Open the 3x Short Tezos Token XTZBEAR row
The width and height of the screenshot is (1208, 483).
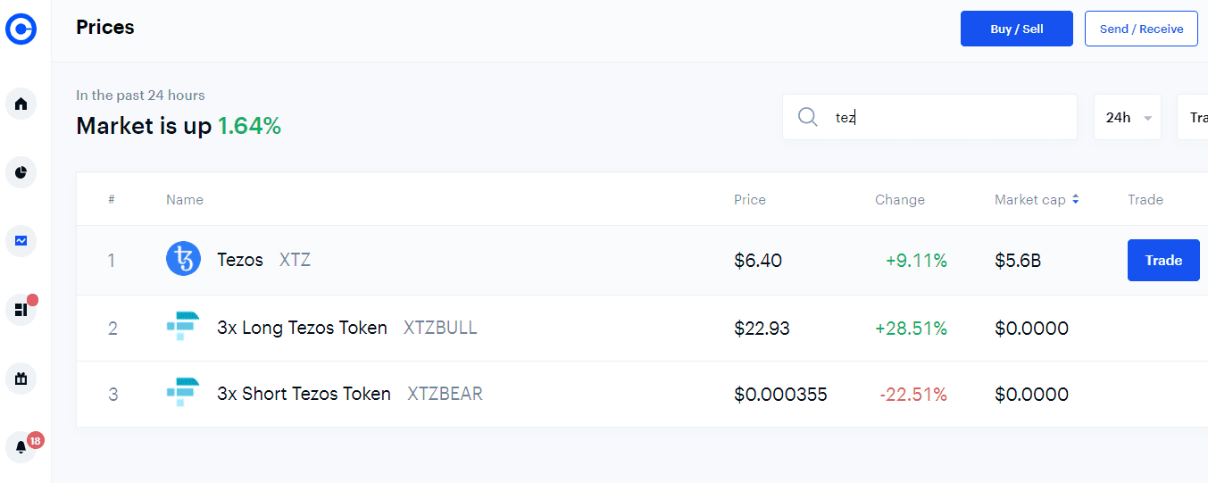[304, 394]
